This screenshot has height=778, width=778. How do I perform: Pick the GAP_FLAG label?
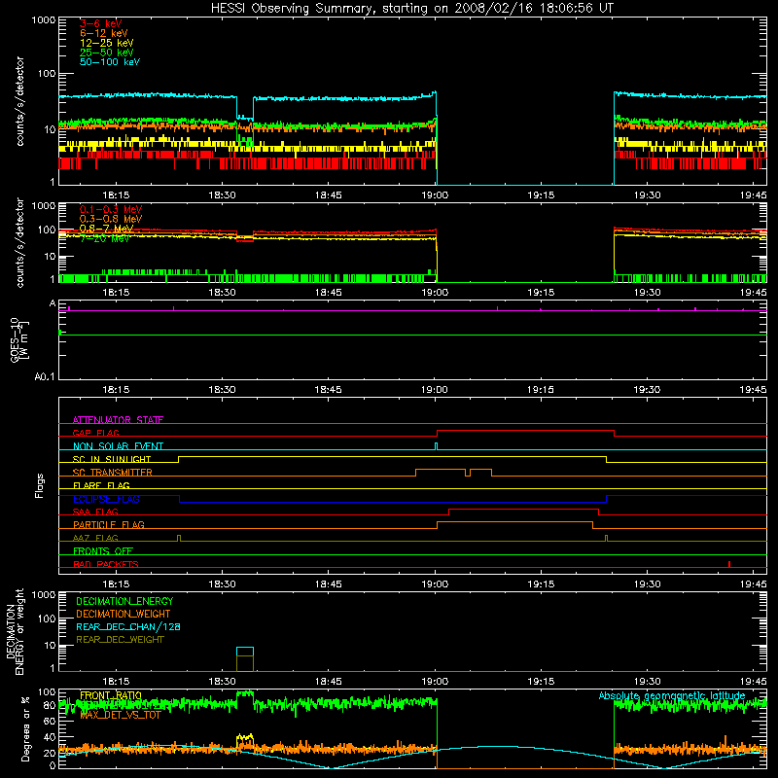tap(95, 433)
